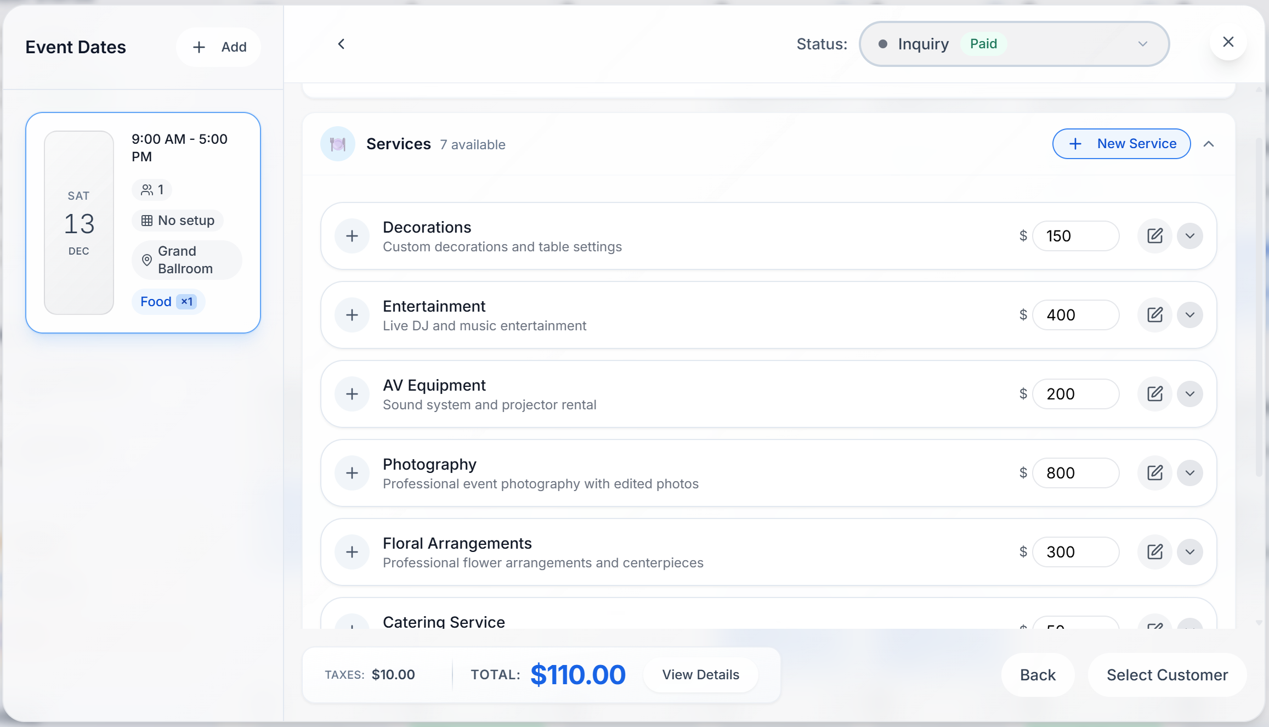Click the Food x1 tag
The image size is (1269, 727).
(168, 302)
